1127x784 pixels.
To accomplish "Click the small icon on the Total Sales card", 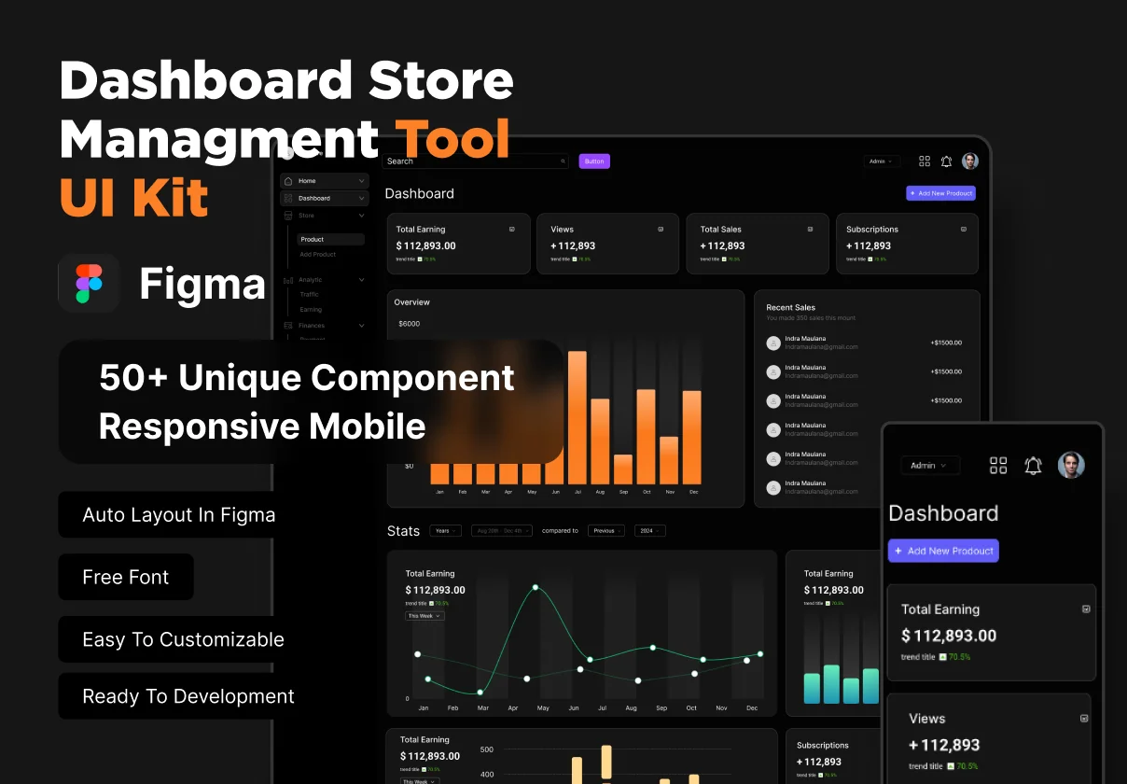I will pos(810,229).
